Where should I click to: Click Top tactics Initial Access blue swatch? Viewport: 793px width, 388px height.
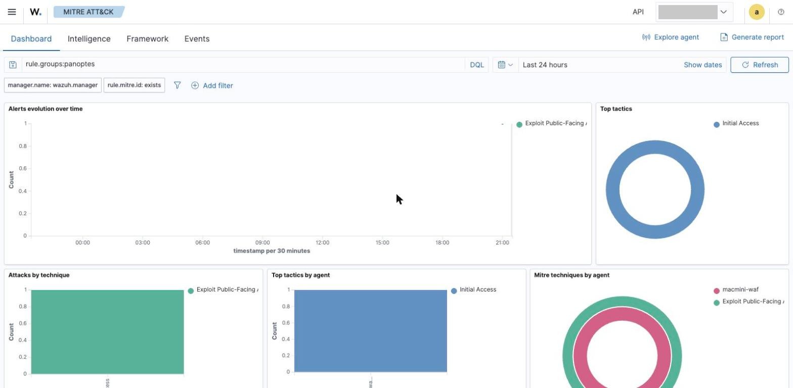click(716, 125)
